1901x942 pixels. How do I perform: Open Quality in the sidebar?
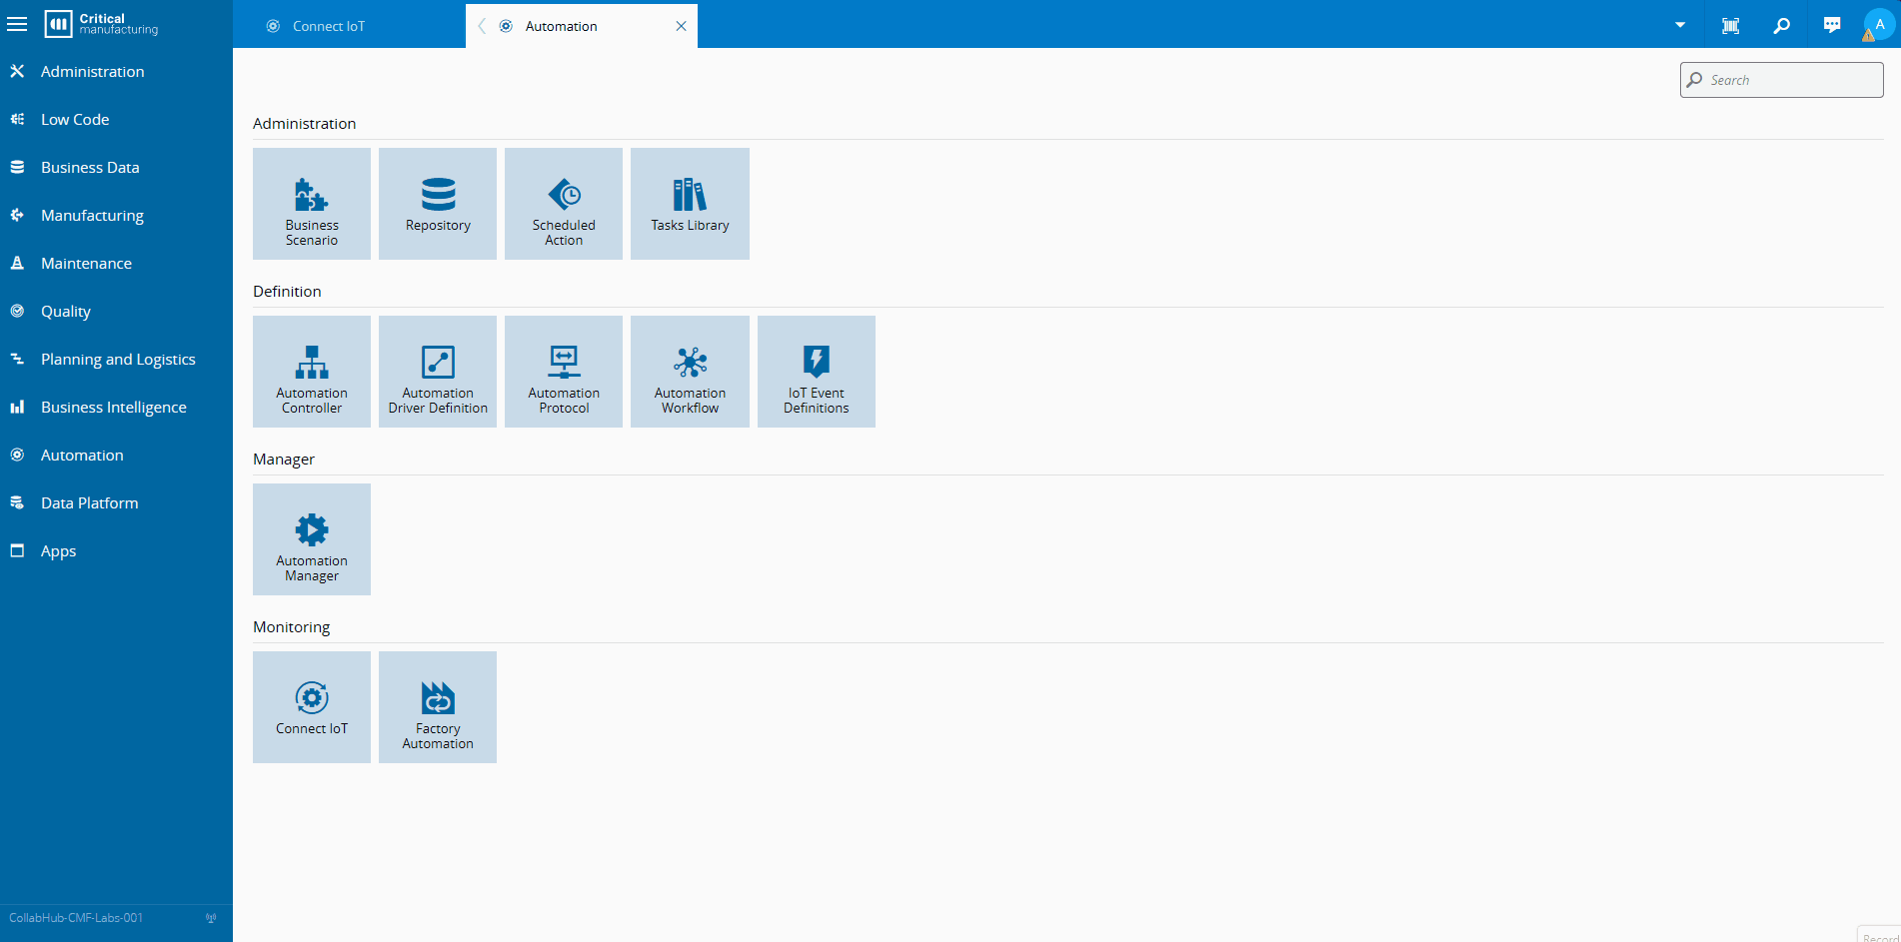[116, 312]
